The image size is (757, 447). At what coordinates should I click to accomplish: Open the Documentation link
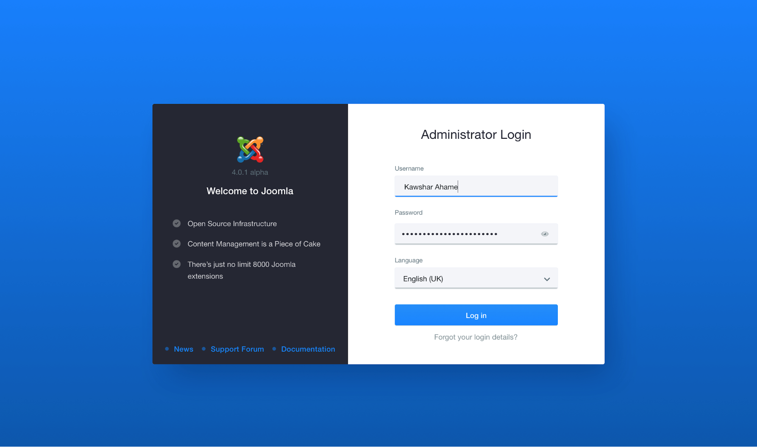tap(308, 349)
